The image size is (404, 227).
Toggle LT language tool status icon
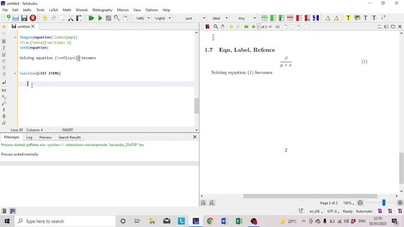click(301, 211)
